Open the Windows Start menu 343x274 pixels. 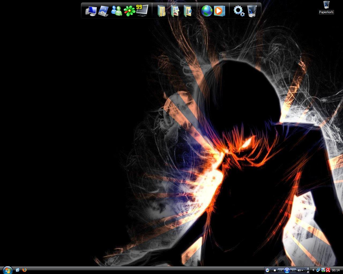pos(7,270)
